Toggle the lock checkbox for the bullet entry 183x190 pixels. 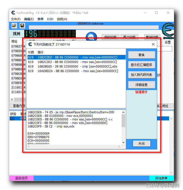[x=12, y=118]
